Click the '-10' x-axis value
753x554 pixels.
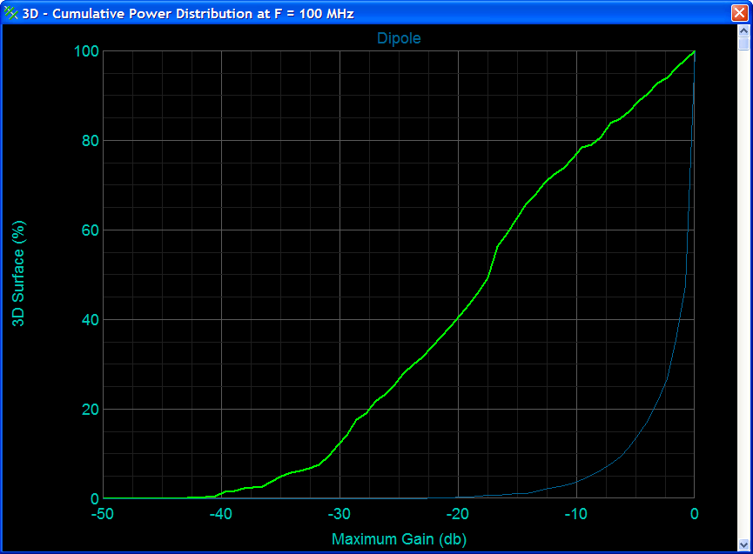coord(575,514)
